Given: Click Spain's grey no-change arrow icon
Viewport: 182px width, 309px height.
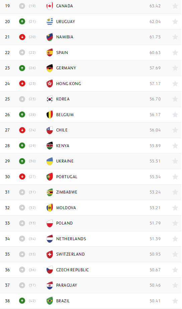Looking at the screenshot, I should tap(22, 53).
